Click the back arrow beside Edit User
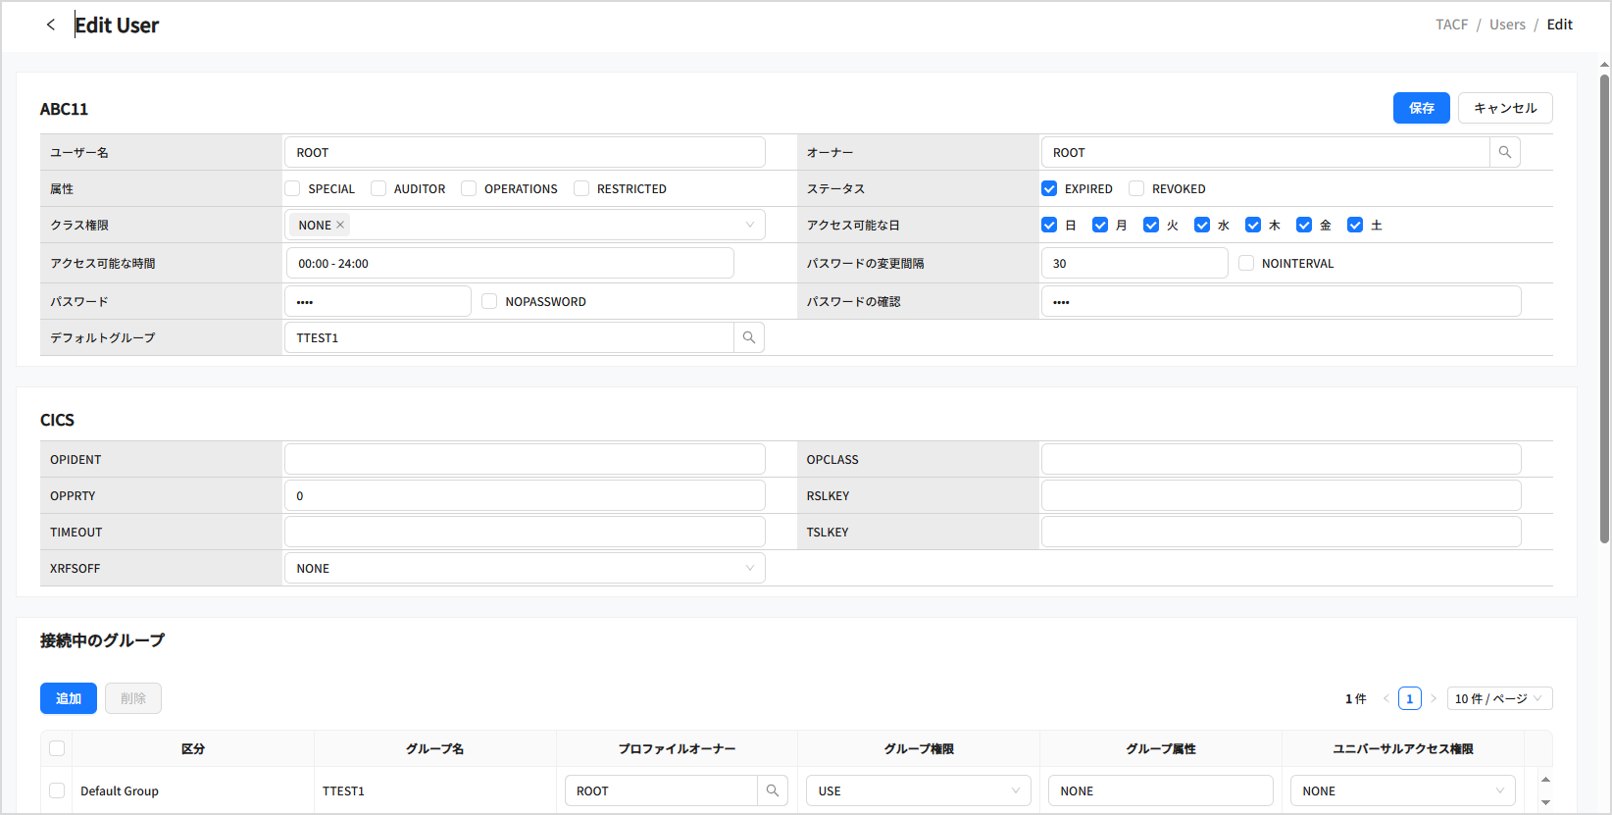This screenshot has height=815, width=1612. click(51, 25)
